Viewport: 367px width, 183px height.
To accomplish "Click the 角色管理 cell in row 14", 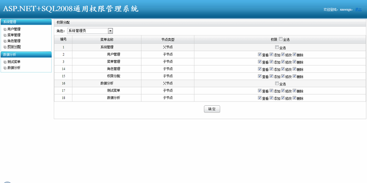I will [x=107, y=69].
